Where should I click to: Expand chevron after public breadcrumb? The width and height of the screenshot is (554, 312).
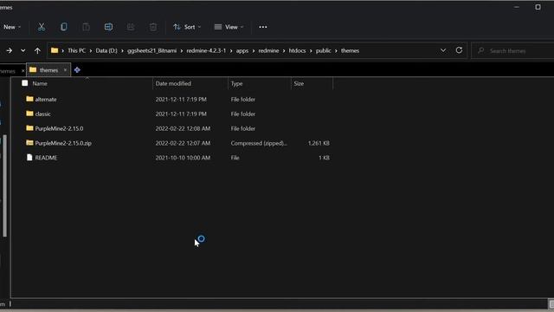tap(336, 50)
